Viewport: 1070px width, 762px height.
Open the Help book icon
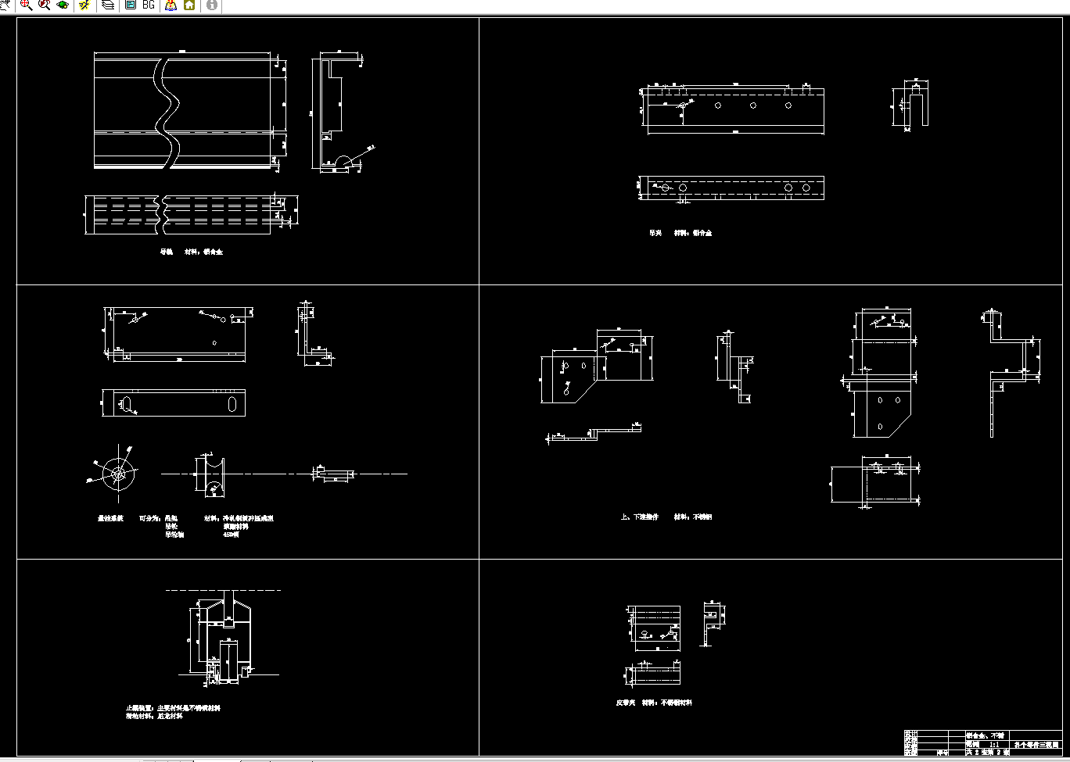pyautogui.click(x=171, y=5)
